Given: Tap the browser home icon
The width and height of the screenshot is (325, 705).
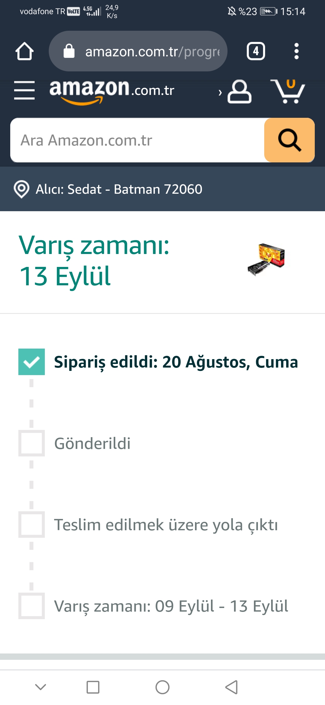Looking at the screenshot, I should coord(24,51).
